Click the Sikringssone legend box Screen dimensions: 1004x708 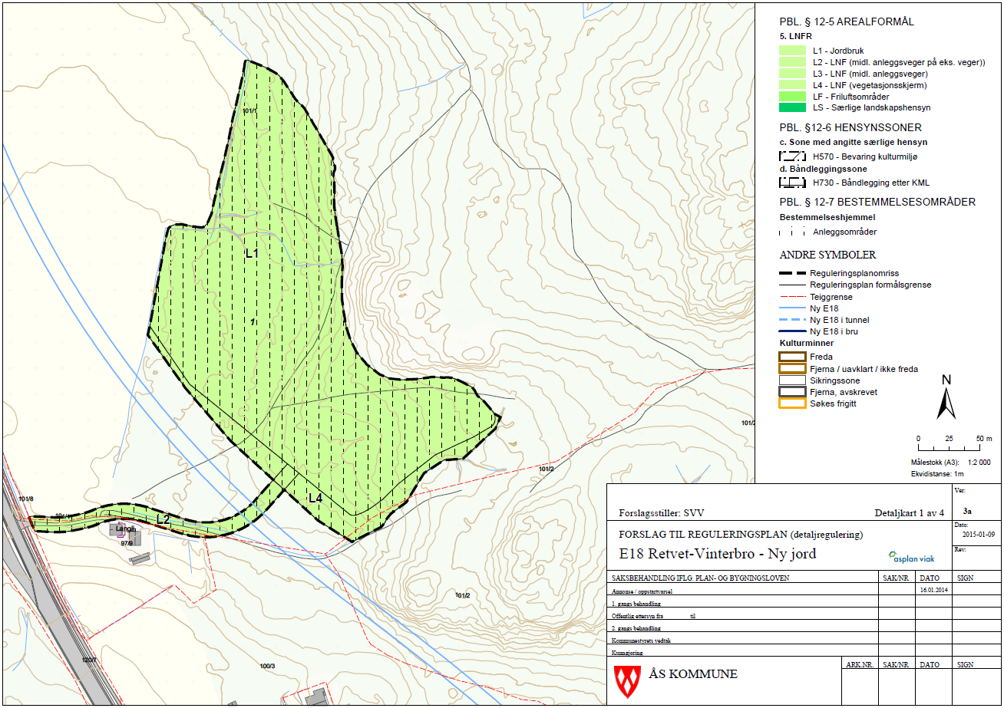pyautogui.click(x=791, y=380)
